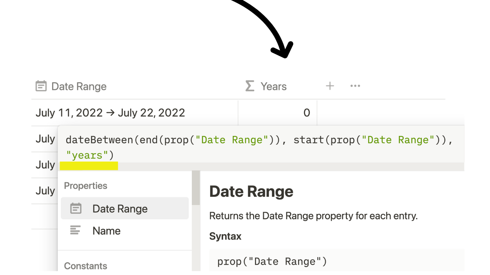The image size is (490, 275).
Task: Click the Years cell showing 0
Action: coord(278,113)
